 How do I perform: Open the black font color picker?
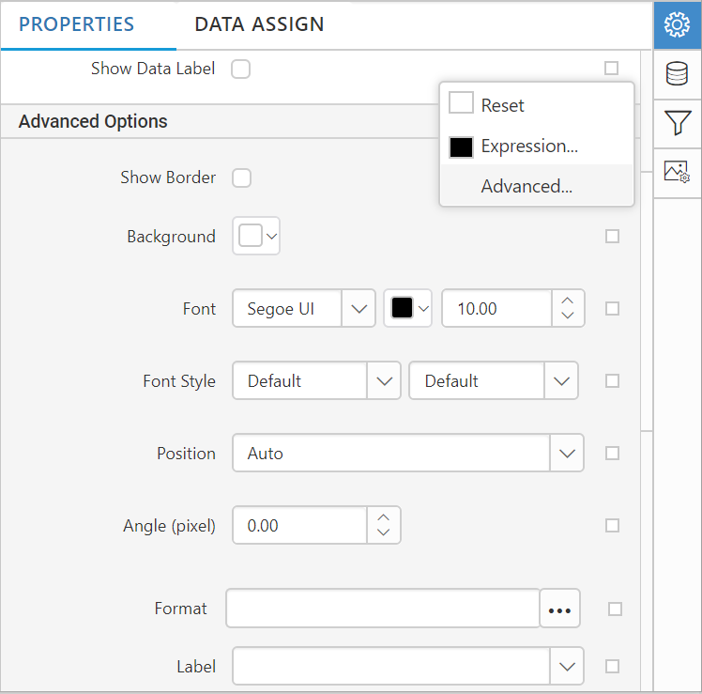pyautogui.click(x=408, y=308)
